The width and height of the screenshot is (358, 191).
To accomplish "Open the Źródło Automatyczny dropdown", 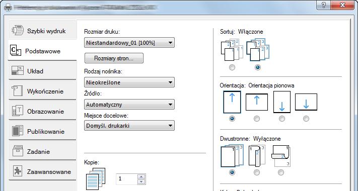I will tap(129, 105).
